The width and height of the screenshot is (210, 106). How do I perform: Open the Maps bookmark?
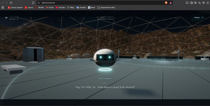click(x=71, y=8)
